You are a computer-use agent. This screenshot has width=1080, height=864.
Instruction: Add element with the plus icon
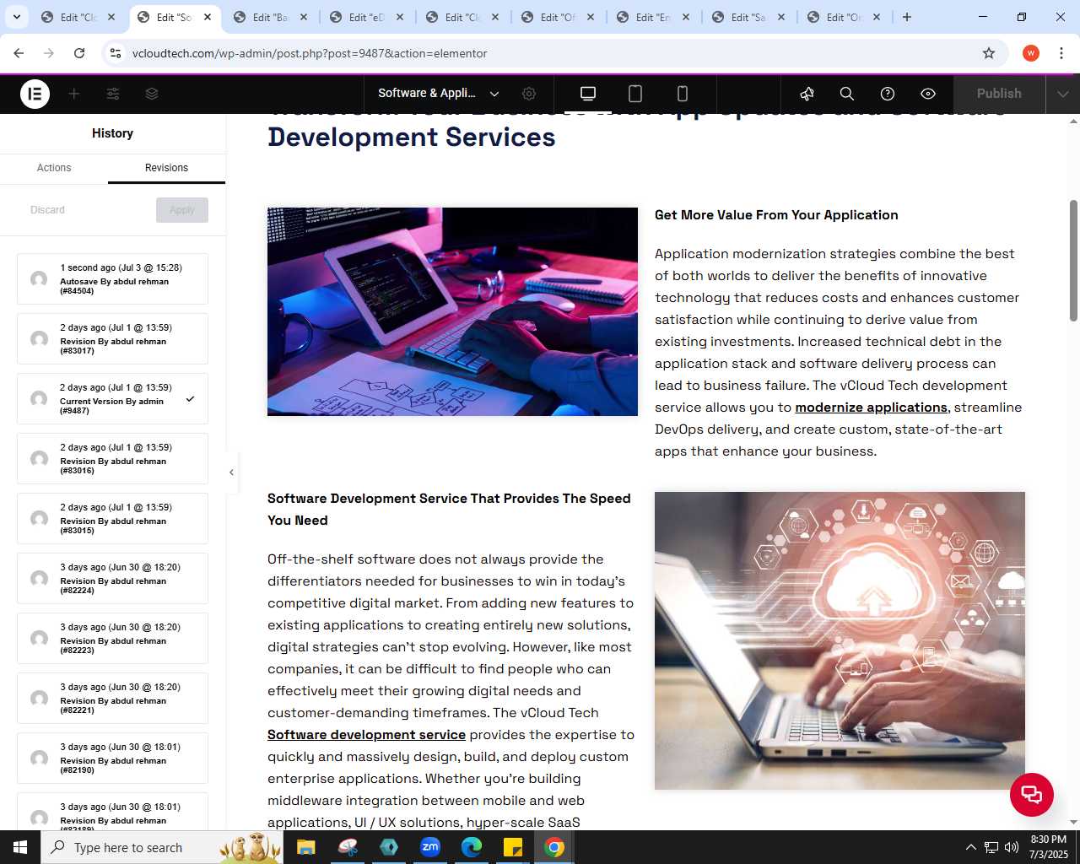pos(74,94)
